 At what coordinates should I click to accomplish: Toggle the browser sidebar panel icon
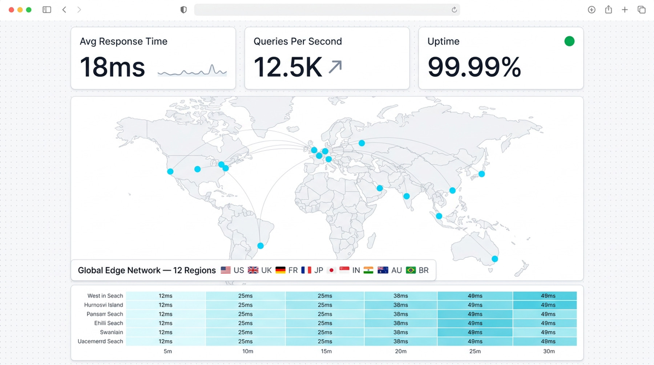[x=47, y=10]
